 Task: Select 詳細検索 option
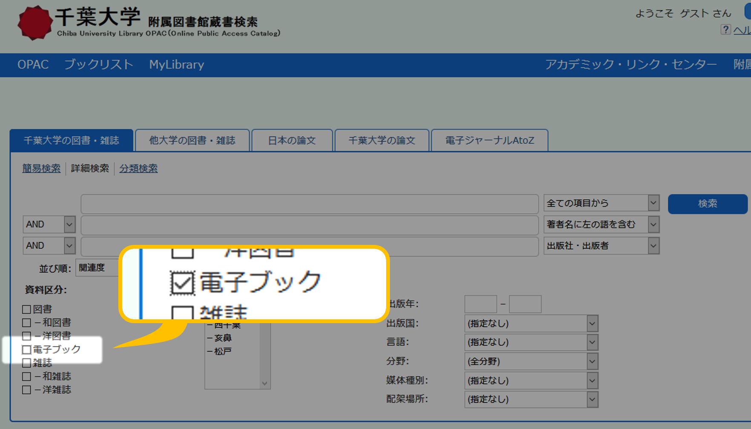[90, 168]
